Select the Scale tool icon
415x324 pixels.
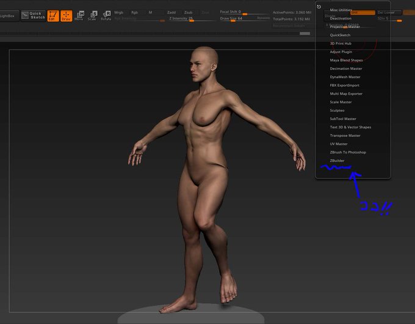point(92,16)
